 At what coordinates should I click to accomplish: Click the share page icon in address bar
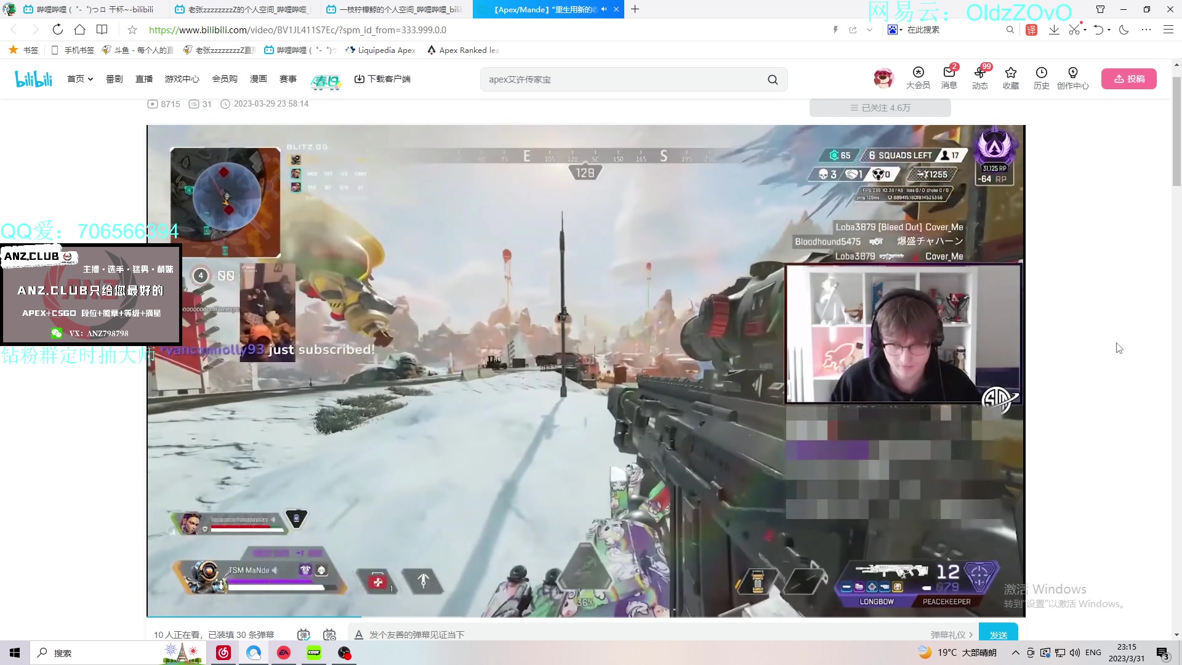pyautogui.click(x=853, y=30)
